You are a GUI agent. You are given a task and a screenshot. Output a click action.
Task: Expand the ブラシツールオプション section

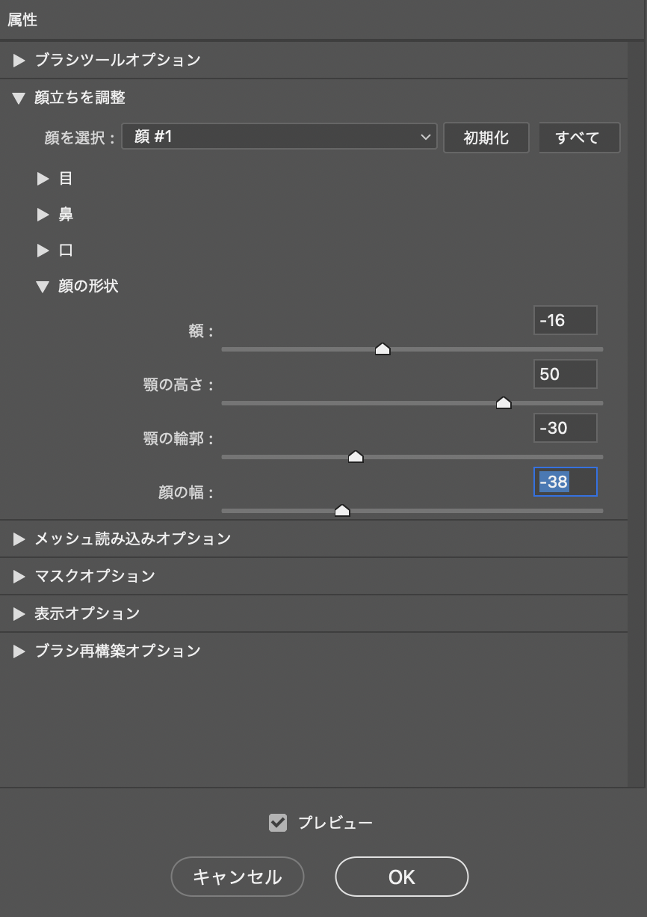coord(19,60)
